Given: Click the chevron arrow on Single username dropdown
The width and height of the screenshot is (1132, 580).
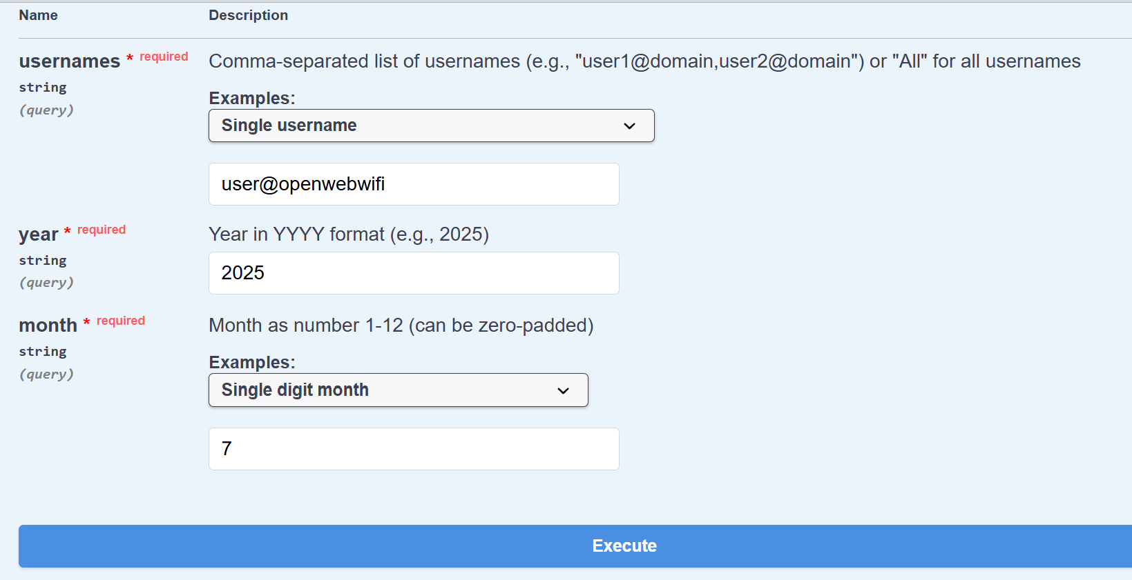Looking at the screenshot, I should [629, 126].
